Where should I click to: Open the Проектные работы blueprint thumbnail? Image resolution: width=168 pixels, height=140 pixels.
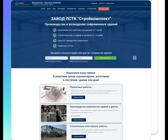[x=54, y=94]
